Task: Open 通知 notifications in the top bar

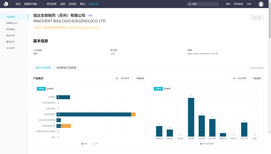Action: tap(228, 4)
